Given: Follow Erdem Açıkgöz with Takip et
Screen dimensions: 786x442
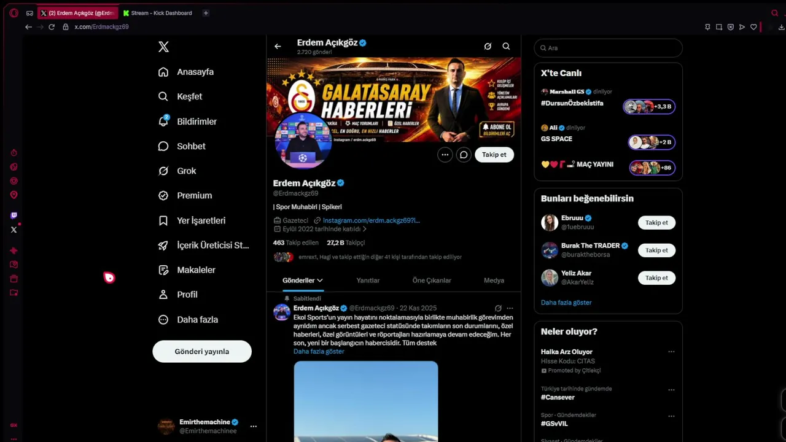Looking at the screenshot, I should click(x=494, y=155).
